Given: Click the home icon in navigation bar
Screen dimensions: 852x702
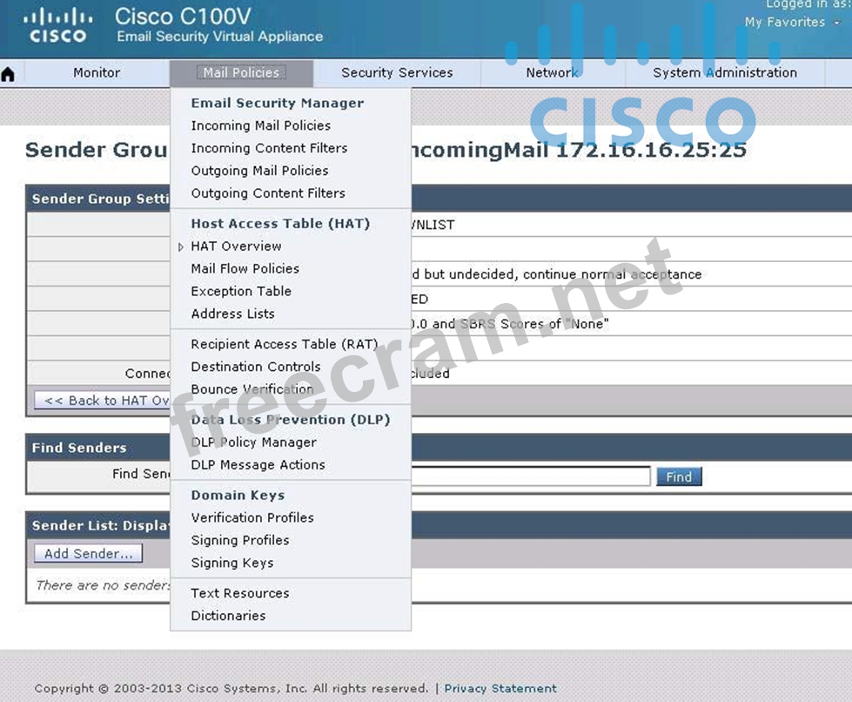Looking at the screenshot, I should (x=9, y=74).
